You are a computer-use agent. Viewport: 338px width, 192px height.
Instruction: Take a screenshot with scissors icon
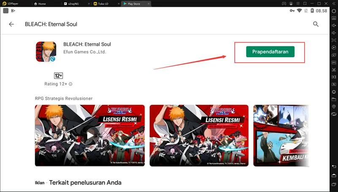(334, 69)
